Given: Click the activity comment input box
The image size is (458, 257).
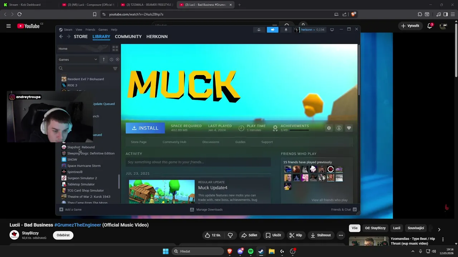Looking at the screenshot, I should 198,162.
